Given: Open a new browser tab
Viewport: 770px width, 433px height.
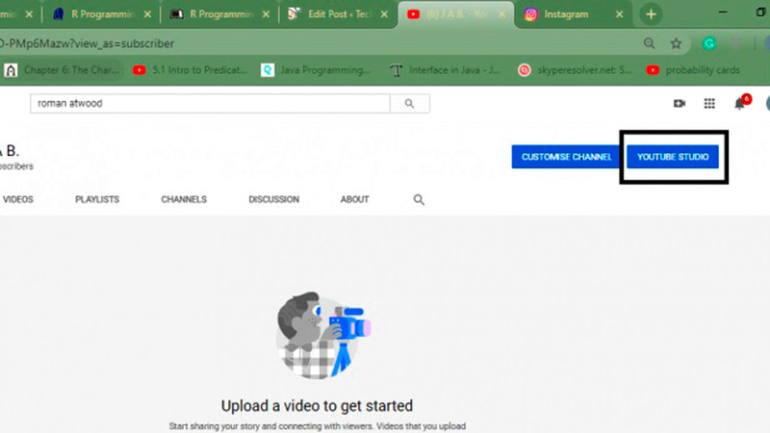Looking at the screenshot, I should [x=652, y=14].
